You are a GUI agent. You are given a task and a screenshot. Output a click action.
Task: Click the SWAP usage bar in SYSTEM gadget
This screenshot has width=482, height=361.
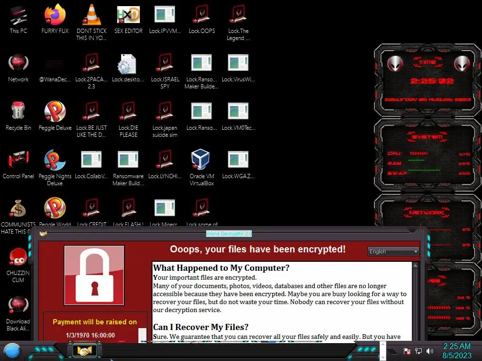click(424, 170)
